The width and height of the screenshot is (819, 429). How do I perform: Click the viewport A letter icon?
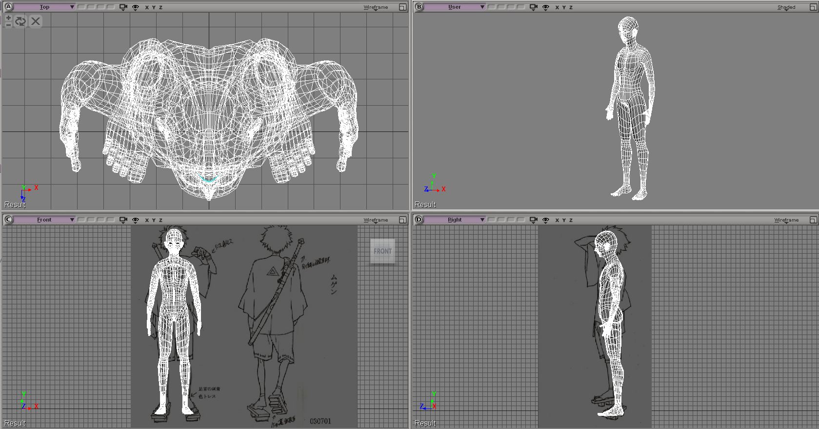point(8,7)
